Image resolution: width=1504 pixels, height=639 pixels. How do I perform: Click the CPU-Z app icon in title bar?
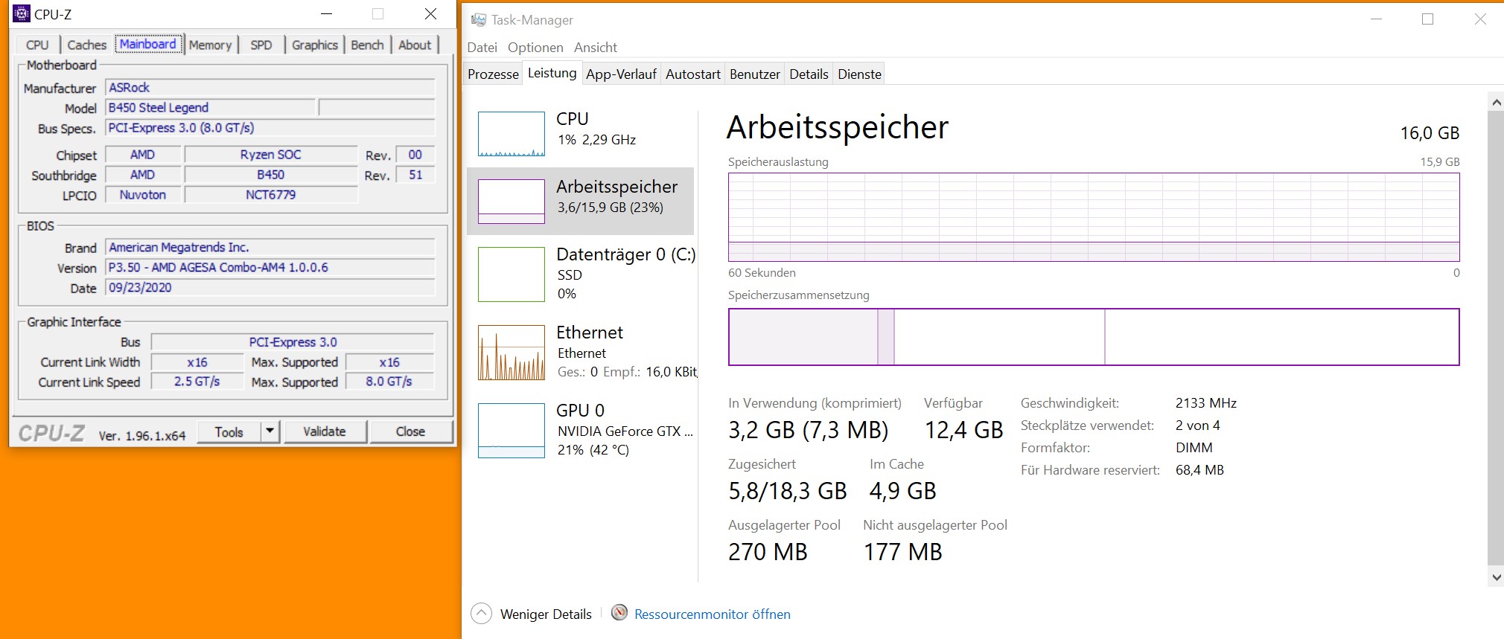point(22,13)
